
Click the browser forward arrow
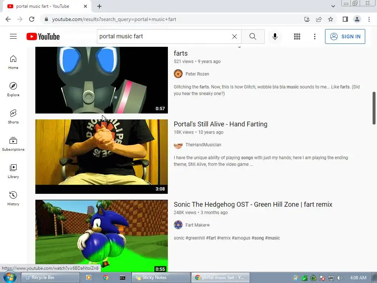click(x=20, y=19)
